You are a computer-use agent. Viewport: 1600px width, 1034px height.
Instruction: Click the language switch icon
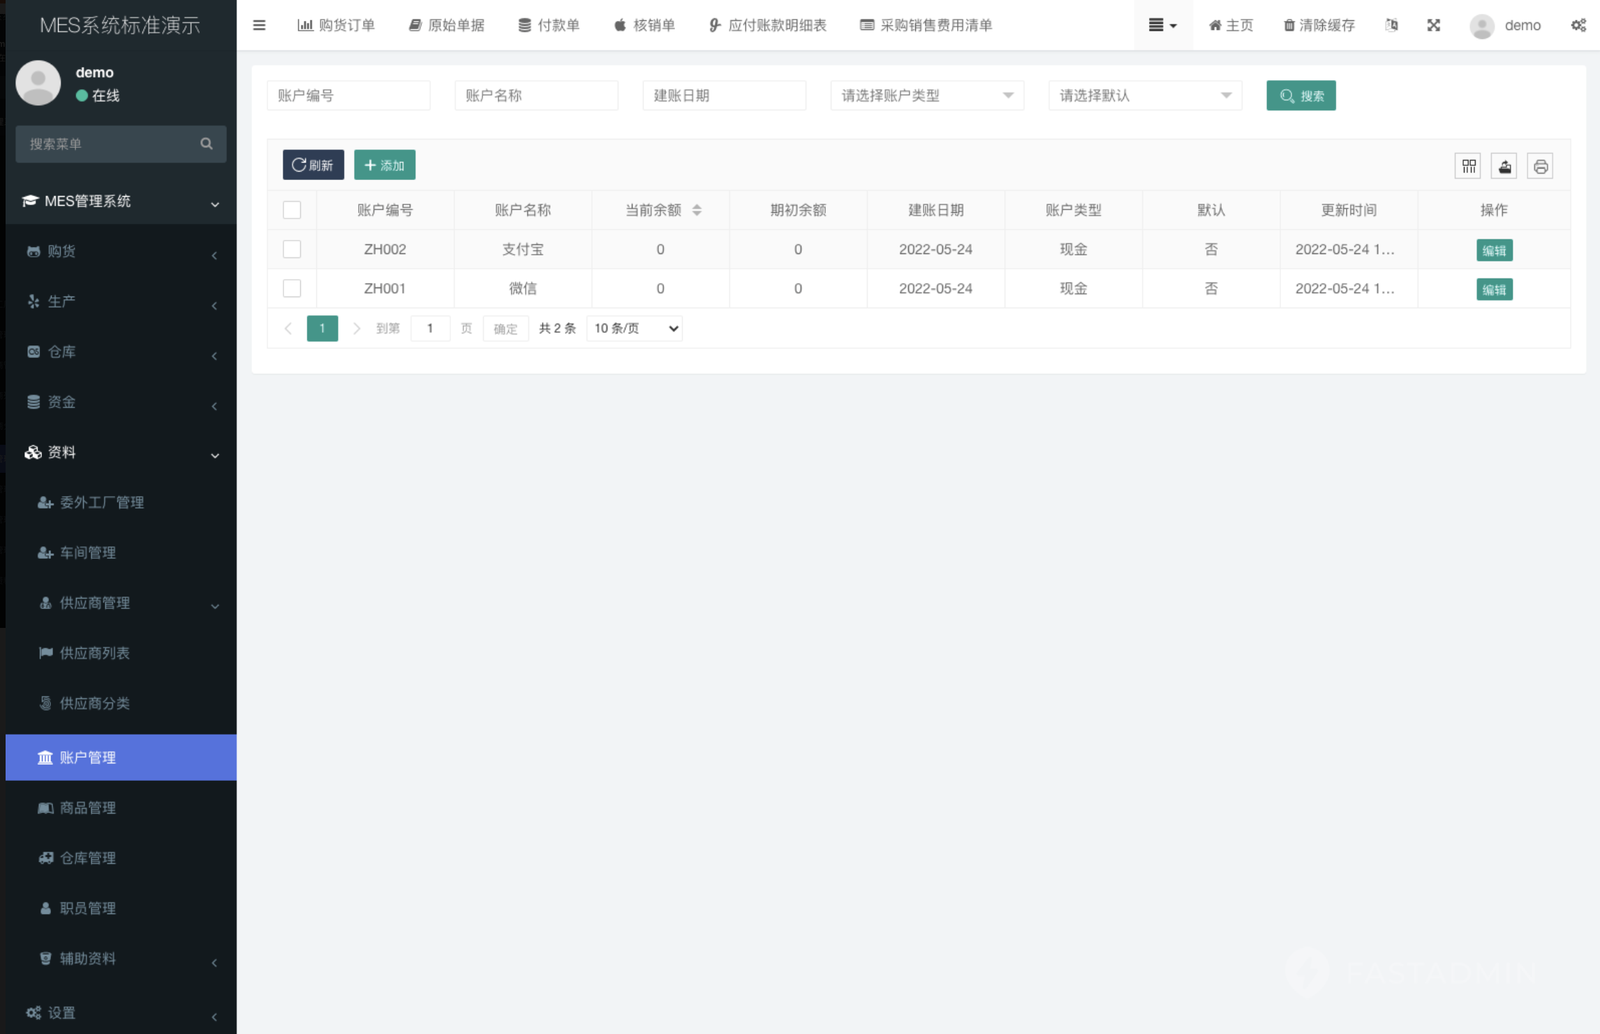tap(1391, 25)
